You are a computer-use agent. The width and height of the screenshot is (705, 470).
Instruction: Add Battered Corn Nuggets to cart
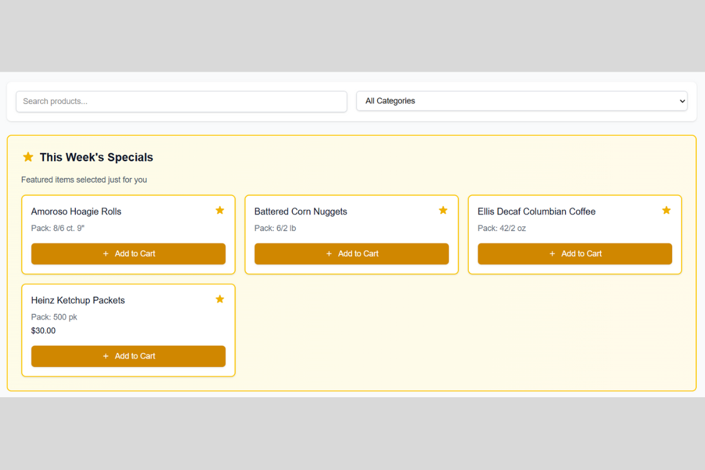351,254
